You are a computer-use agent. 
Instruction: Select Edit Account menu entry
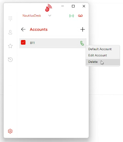pyautogui.click(x=98, y=55)
